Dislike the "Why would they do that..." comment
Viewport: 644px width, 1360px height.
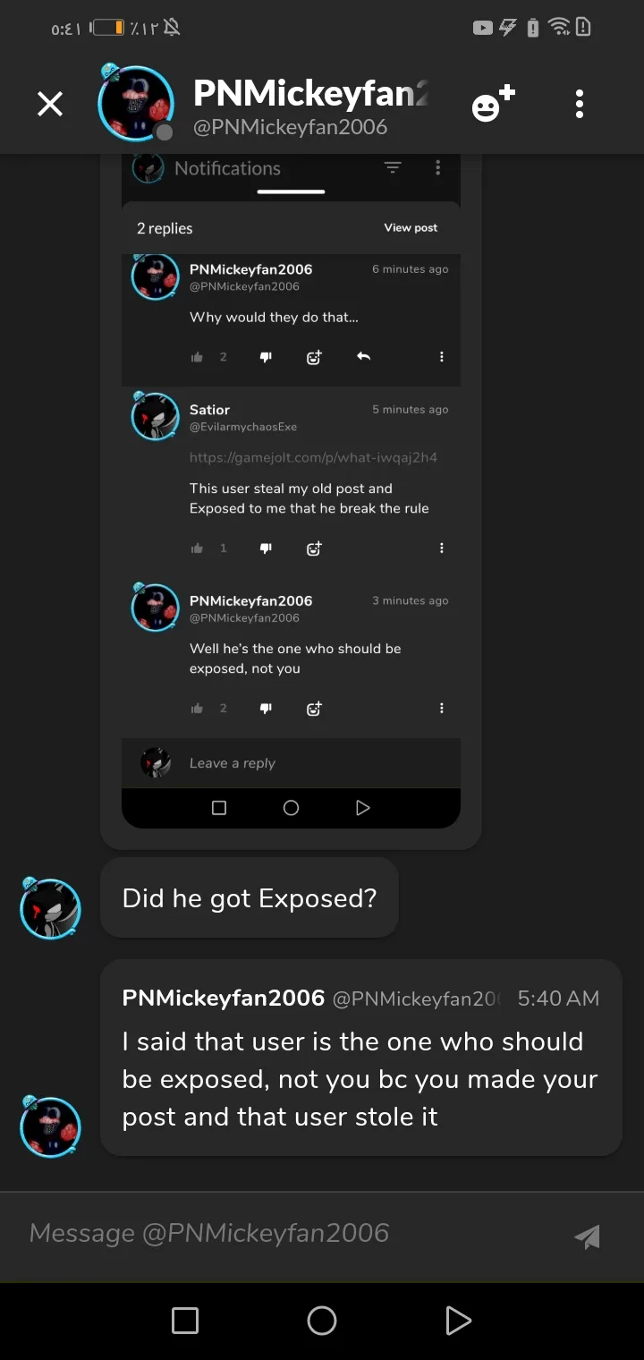pyautogui.click(x=266, y=357)
